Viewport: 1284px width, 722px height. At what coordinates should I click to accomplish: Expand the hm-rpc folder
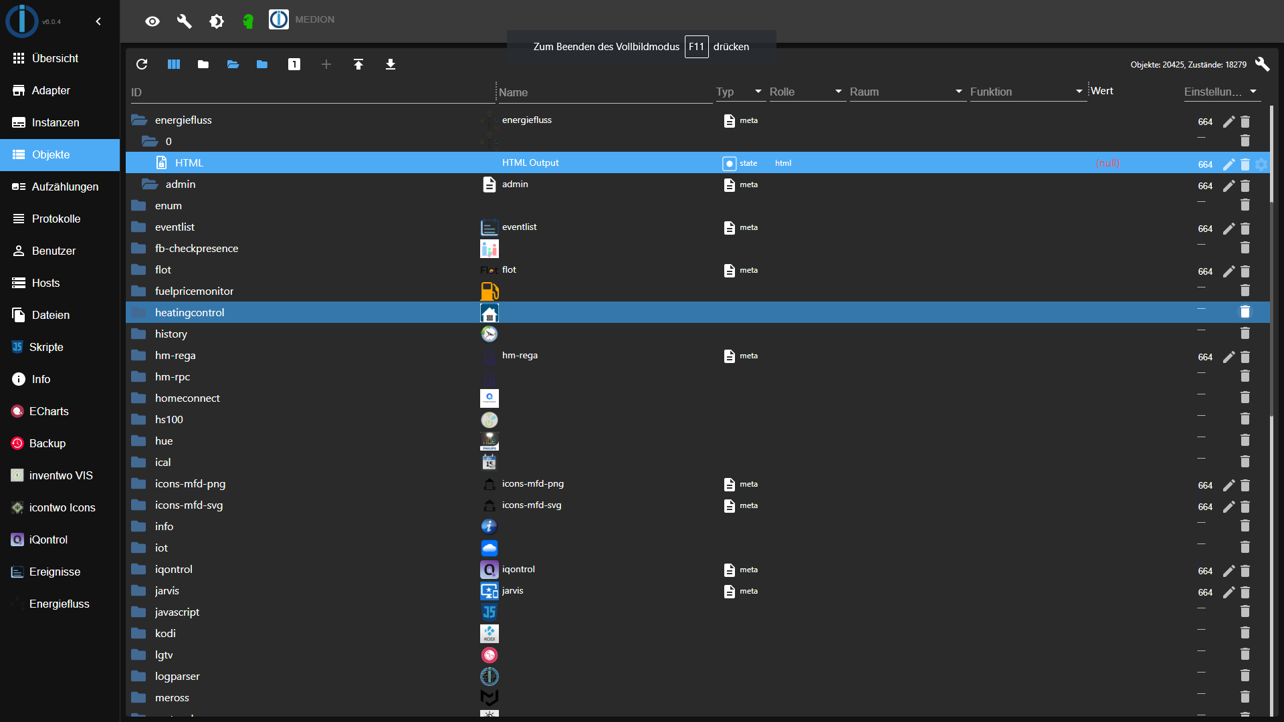click(139, 377)
